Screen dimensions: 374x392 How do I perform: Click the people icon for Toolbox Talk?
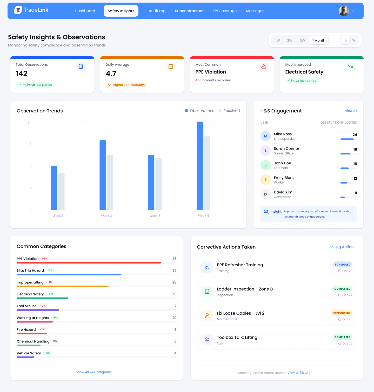(x=207, y=340)
